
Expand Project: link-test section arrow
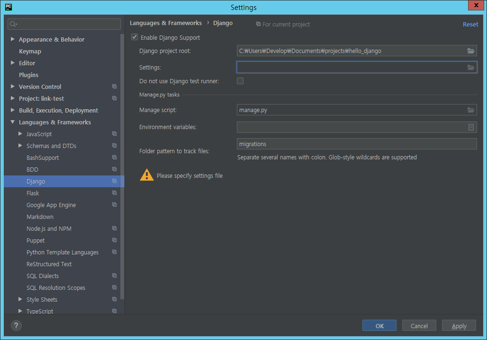click(13, 98)
